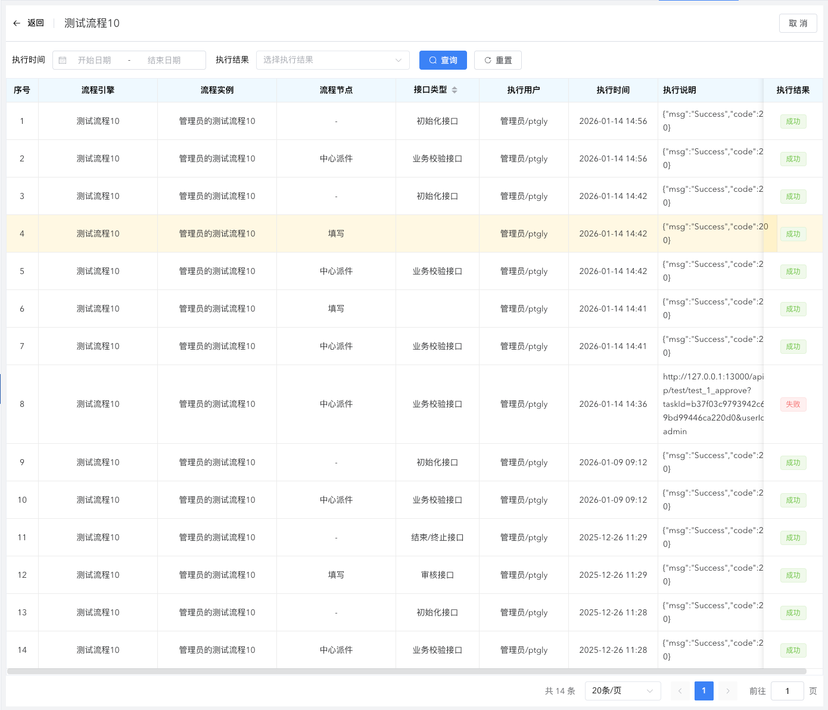The width and height of the screenshot is (828, 710).
Task: Click the horizontal scrollbar under the table
Action: (406, 671)
